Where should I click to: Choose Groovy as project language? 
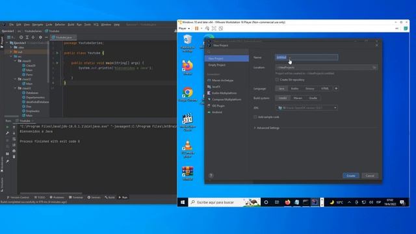[309, 88]
